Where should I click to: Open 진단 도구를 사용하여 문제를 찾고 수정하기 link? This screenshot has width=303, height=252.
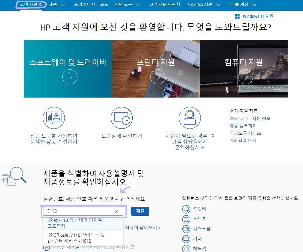pos(54,139)
